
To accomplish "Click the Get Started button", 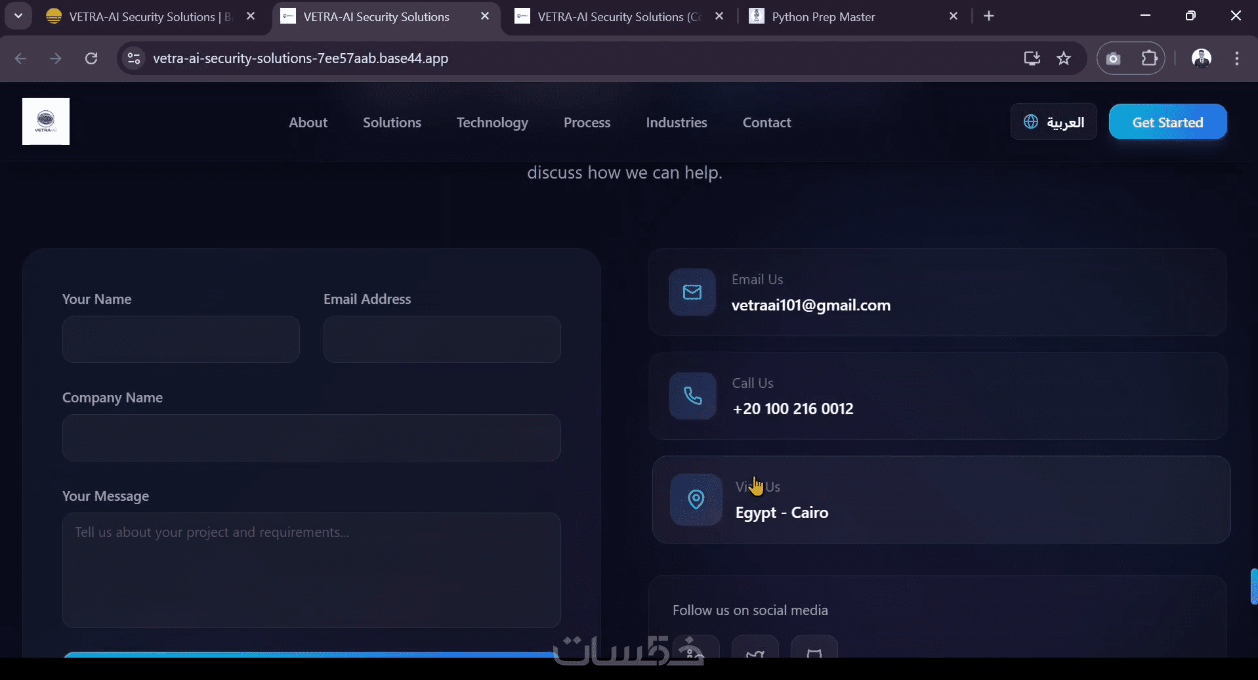I will [1168, 121].
